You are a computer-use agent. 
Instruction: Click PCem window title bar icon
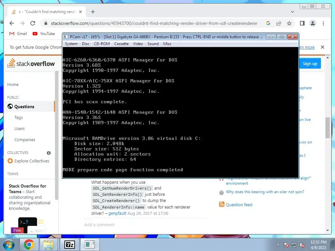[x=66, y=37]
